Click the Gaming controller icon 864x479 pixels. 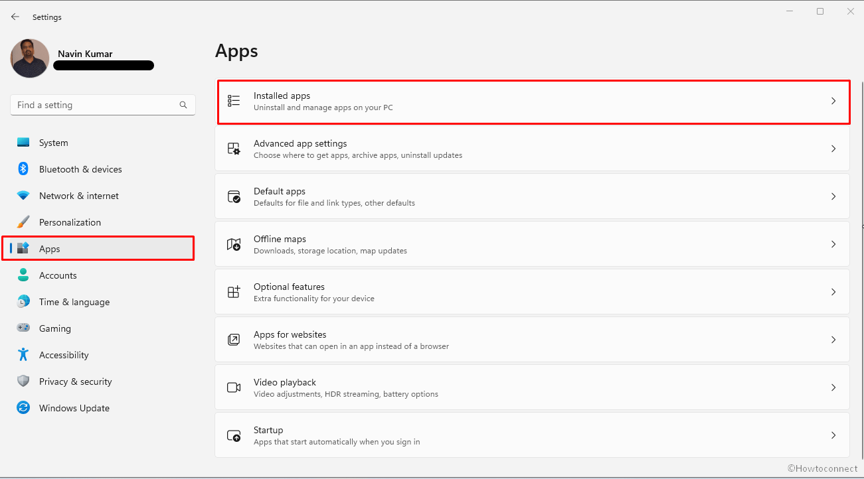click(x=23, y=328)
